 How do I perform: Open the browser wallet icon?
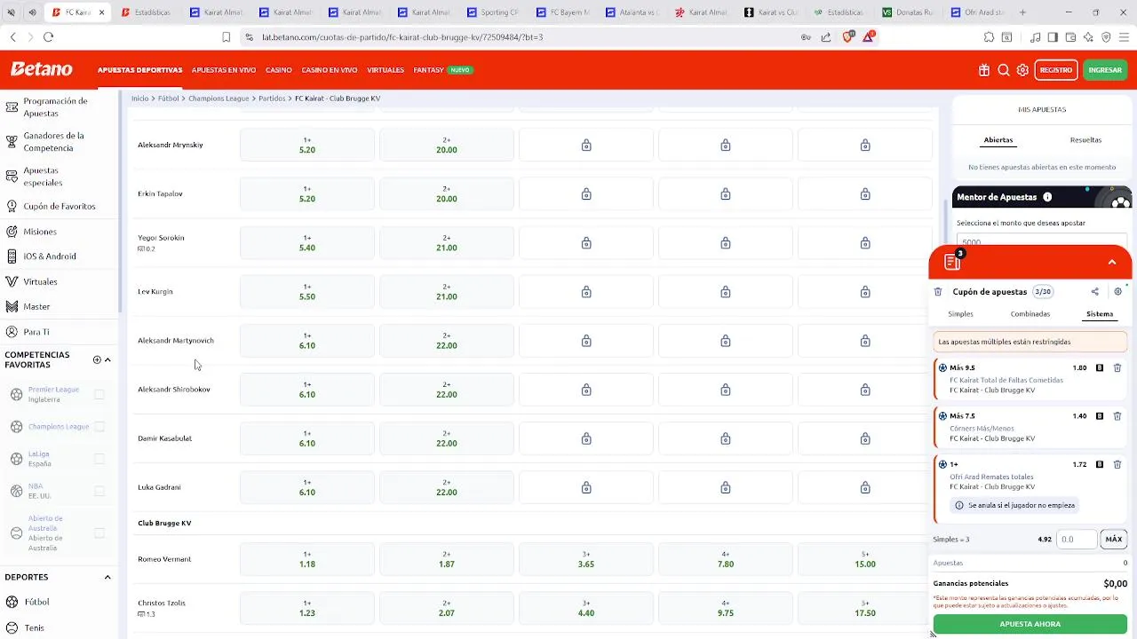tap(1070, 37)
